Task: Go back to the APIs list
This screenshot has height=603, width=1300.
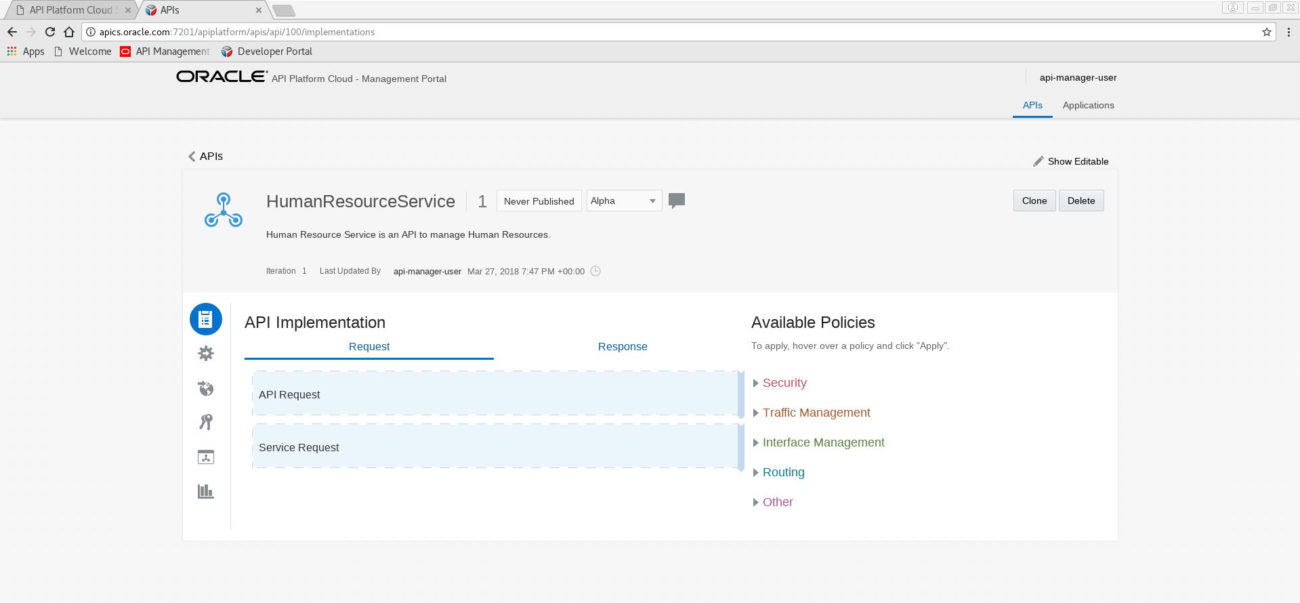Action: (205, 156)
